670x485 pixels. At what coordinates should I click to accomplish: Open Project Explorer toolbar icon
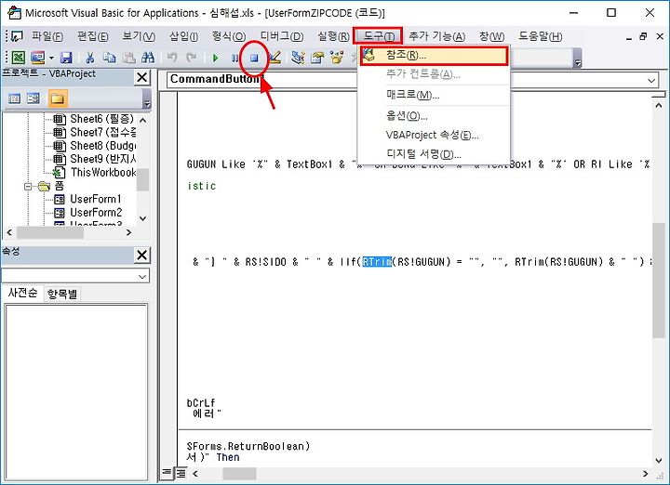(x=298, y=58)
